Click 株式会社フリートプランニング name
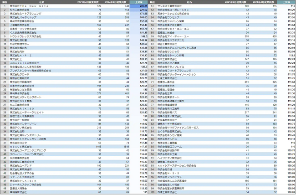The width and height of the screenshot is (296, 195). point(174,71)
